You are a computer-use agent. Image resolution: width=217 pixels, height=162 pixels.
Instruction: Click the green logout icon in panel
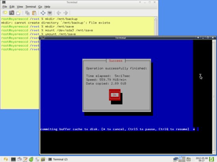(x=211, y=159)
